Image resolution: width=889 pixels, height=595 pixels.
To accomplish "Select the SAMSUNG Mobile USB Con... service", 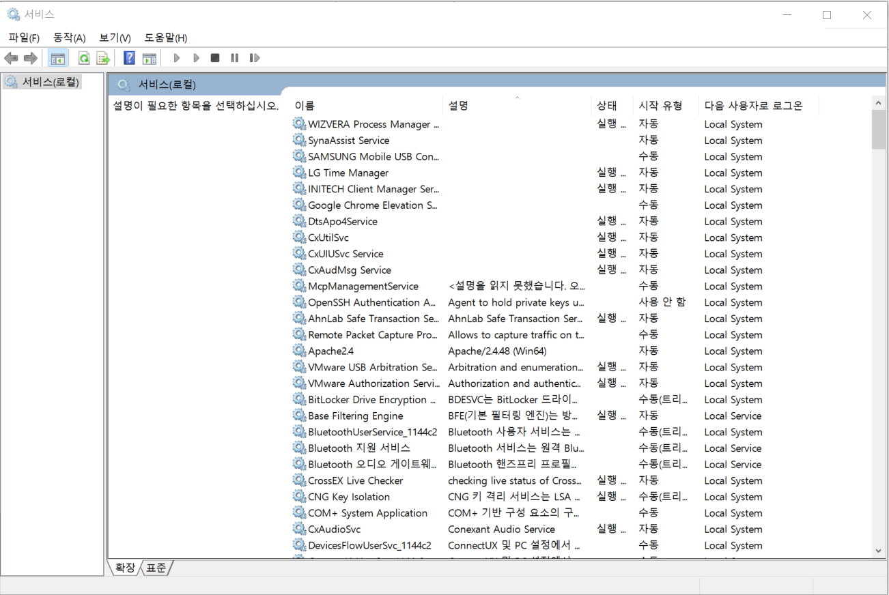I will point(373,156).
